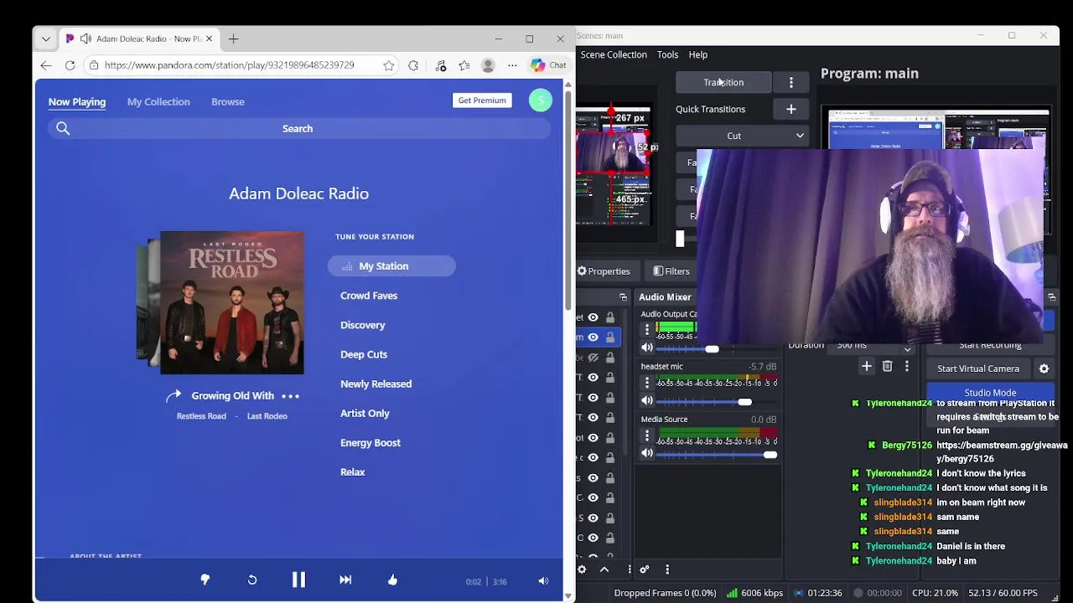Open the OBS Help menu

pyautogui.click(x=698, y=54)
